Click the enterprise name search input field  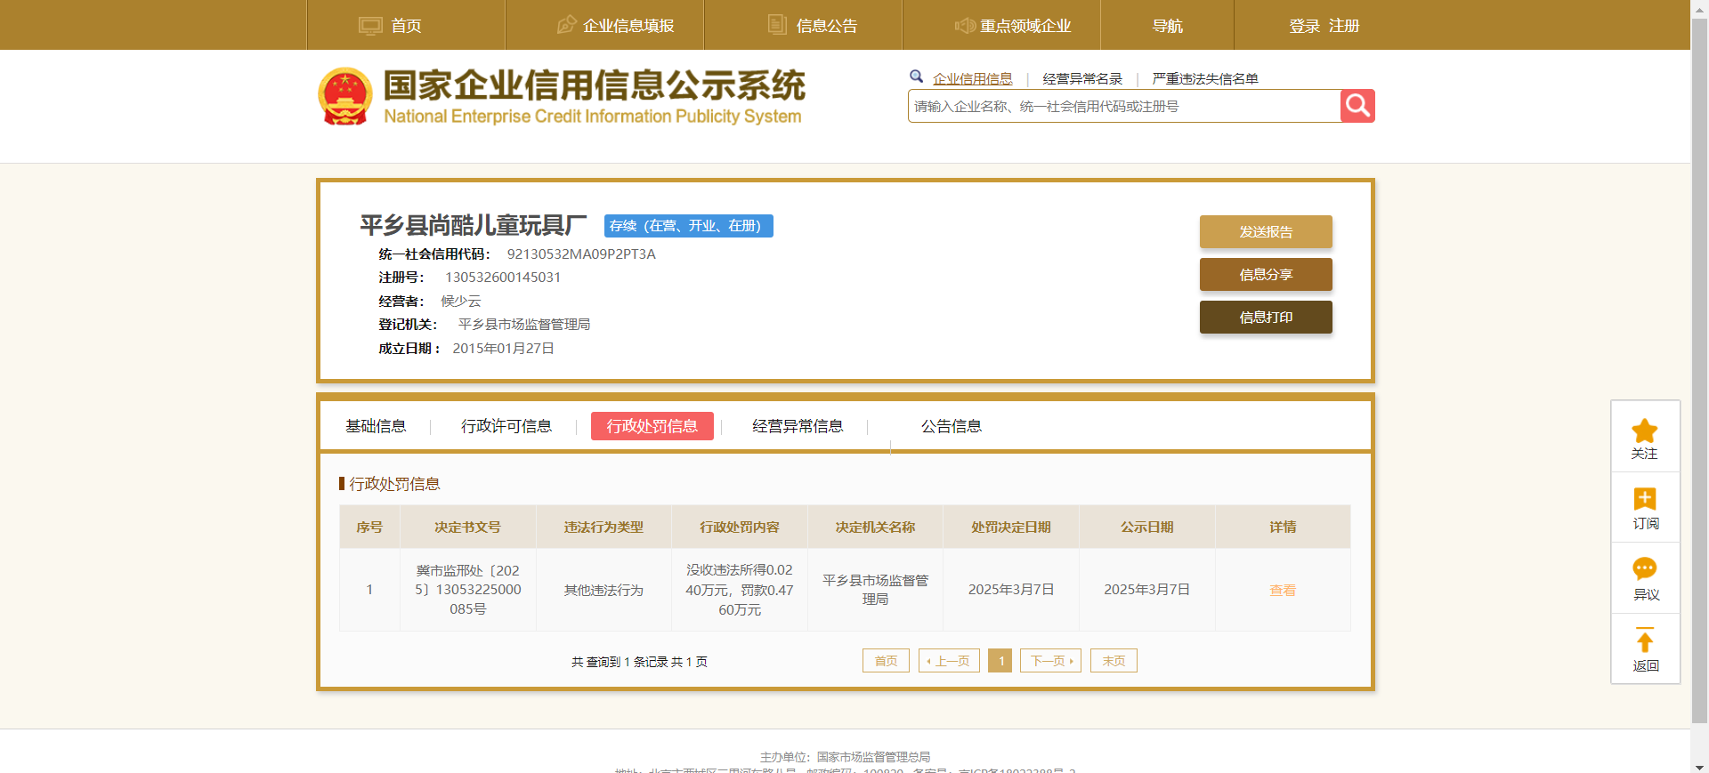tap(1123, 107)
